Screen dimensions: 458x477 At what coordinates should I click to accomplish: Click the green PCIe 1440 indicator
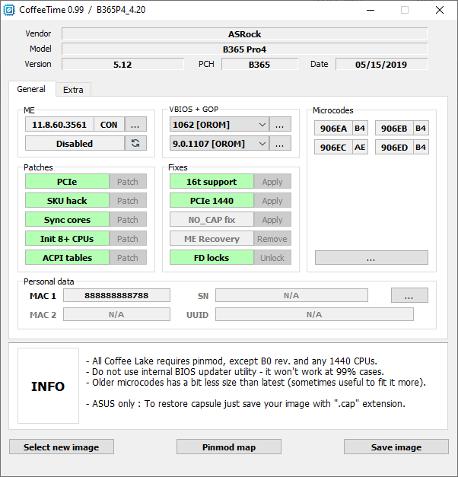coord(212,201)
